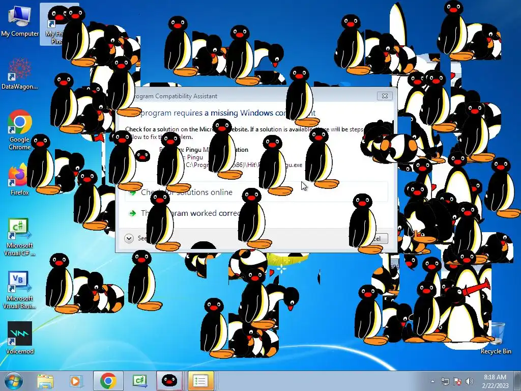
Task: Open the DataWagon desktop shortcut
Action: (x=20, y=74)
